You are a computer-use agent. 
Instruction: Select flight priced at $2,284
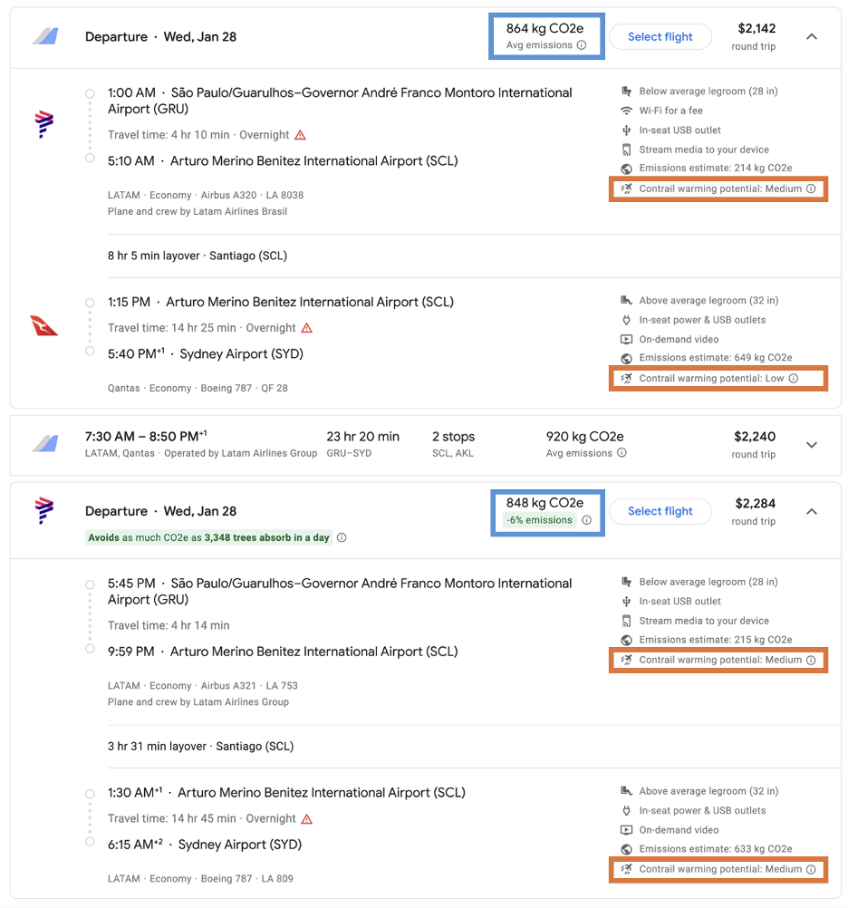click(x=660, y=511)
